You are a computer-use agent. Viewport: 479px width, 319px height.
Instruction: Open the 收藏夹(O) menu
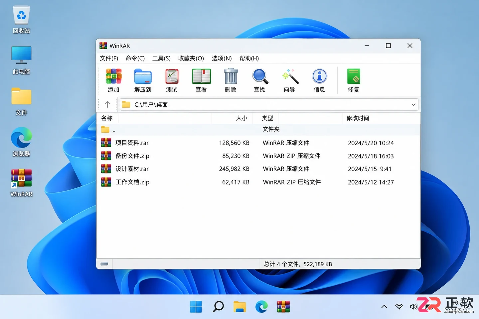click(191, 58)
